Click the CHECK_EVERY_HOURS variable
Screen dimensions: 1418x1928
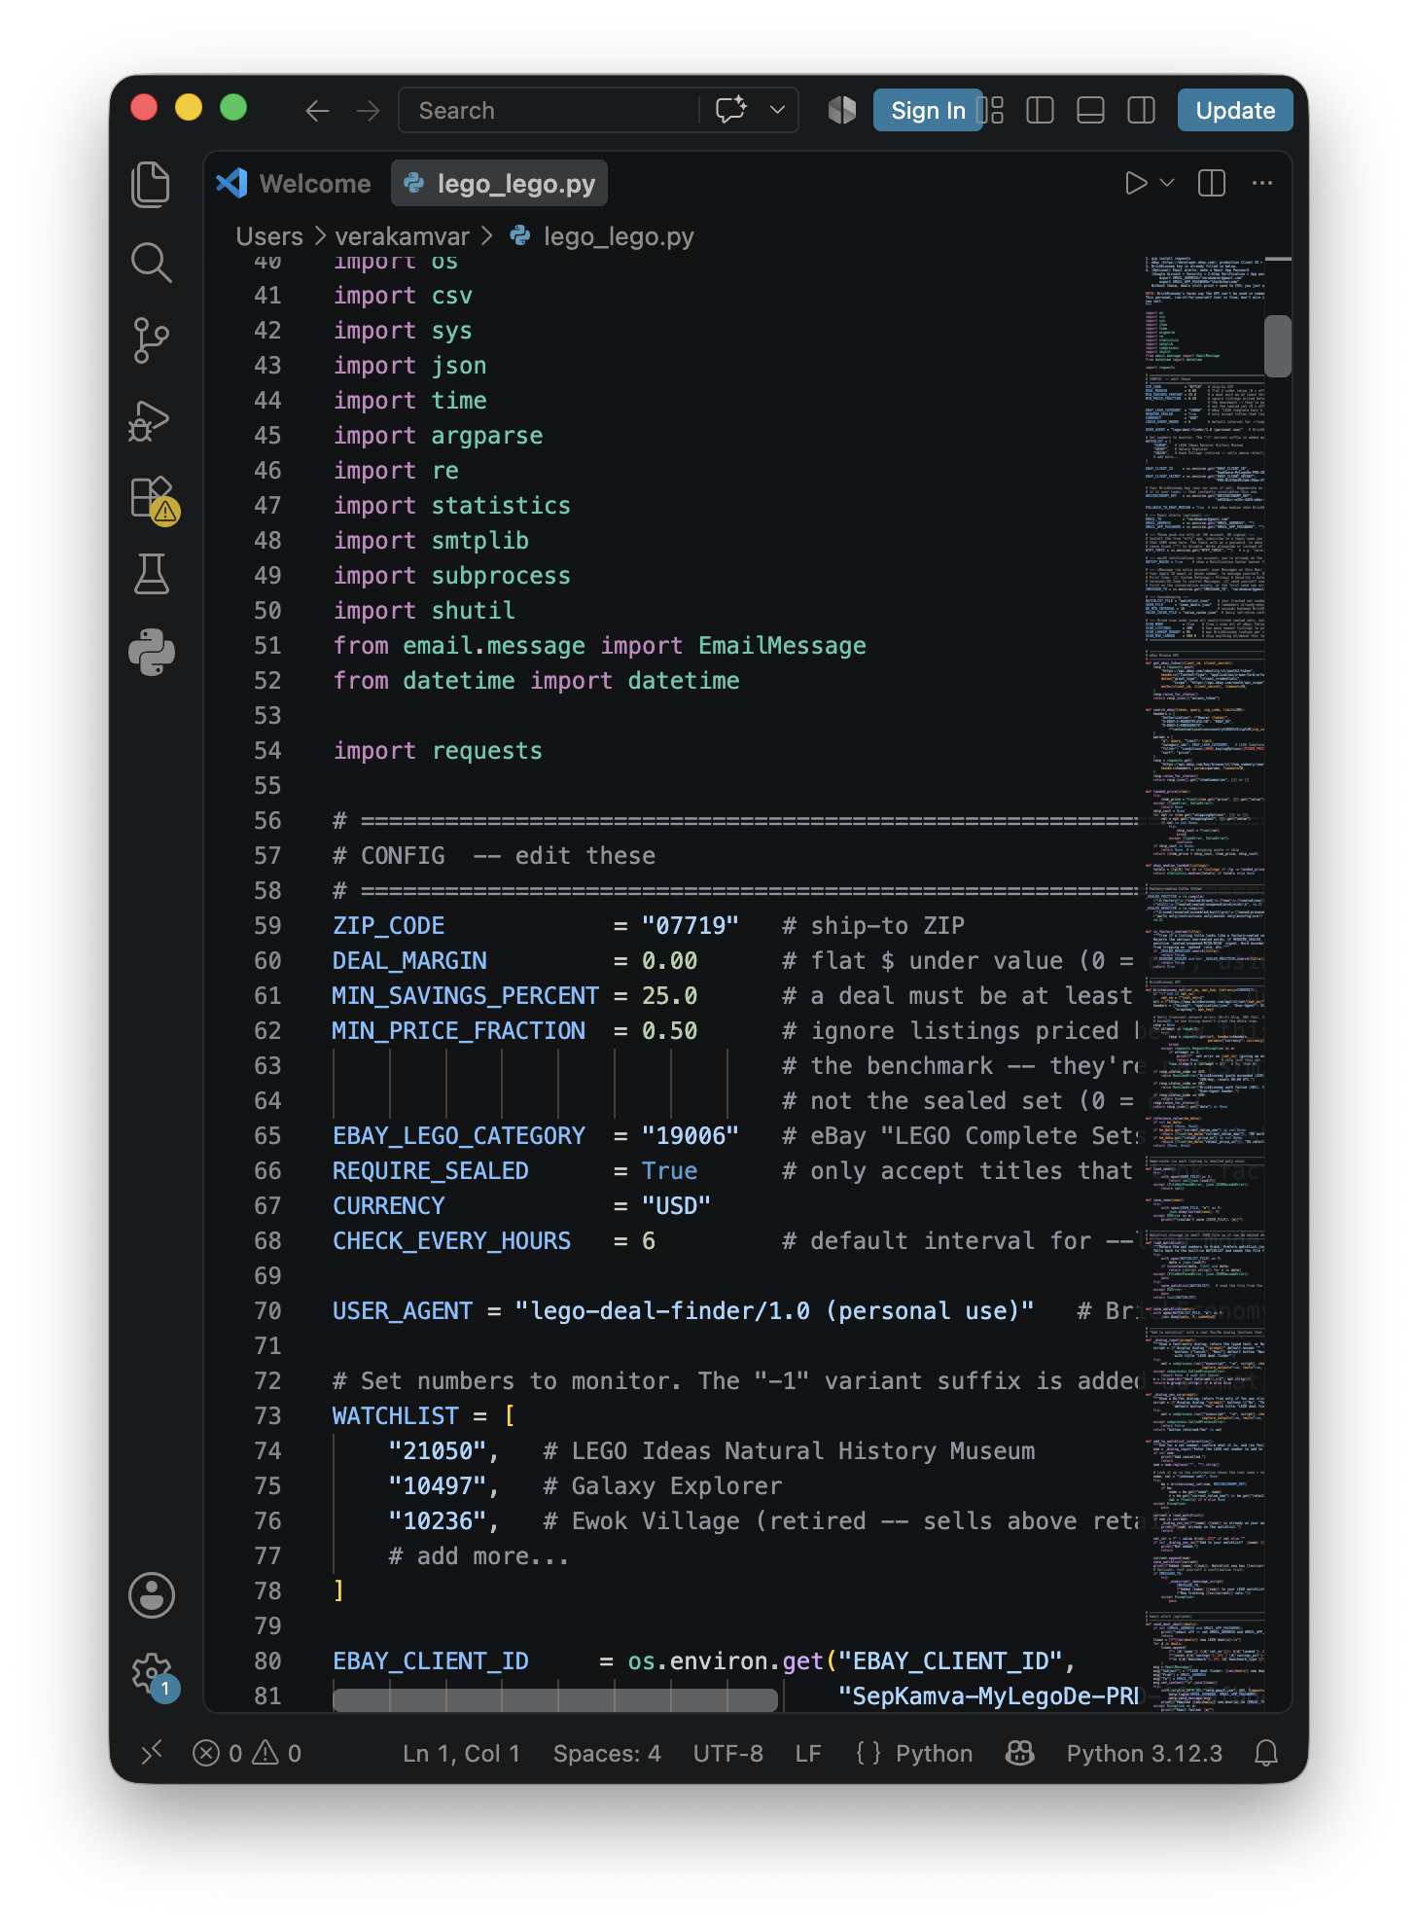pyautogui.click(x=451, y=1240)
